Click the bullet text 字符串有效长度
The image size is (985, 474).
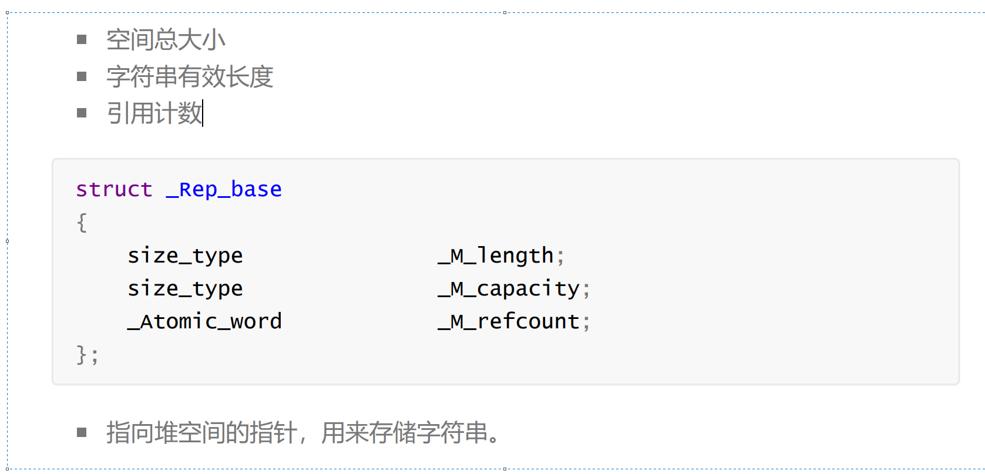point(190,76)
